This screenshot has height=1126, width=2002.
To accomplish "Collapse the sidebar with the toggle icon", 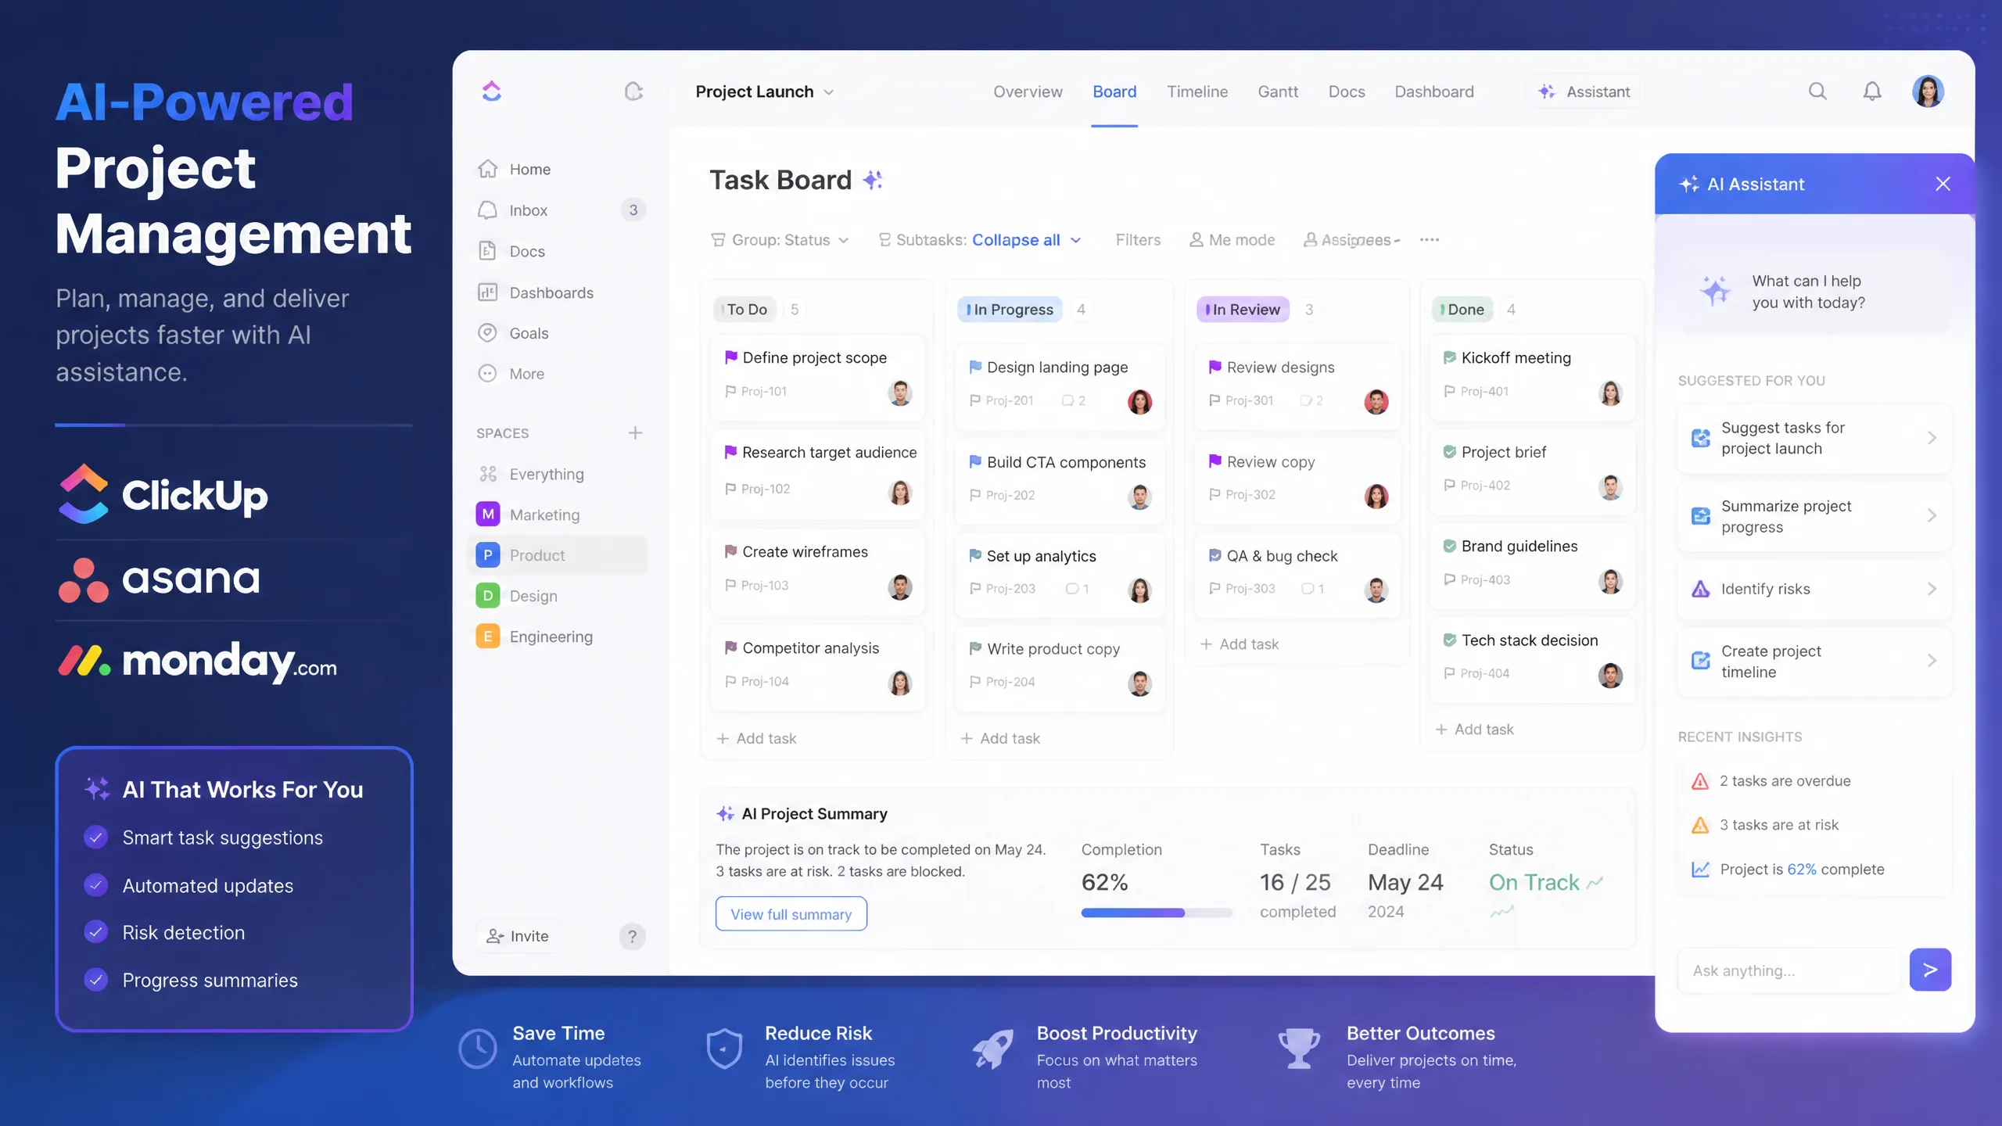I will (x=633, y=91).
